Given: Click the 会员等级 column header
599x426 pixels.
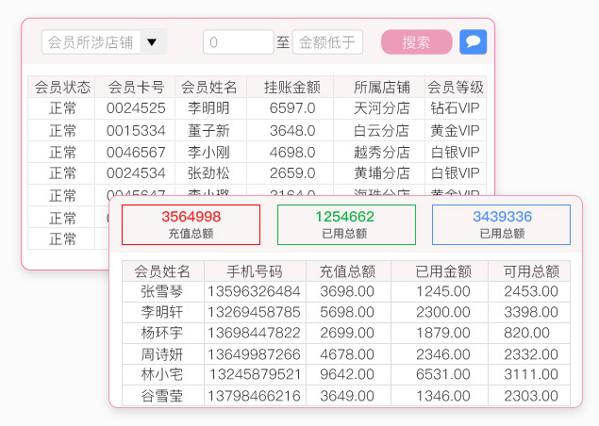Looking at the screenshot, I should coord(455,87).
